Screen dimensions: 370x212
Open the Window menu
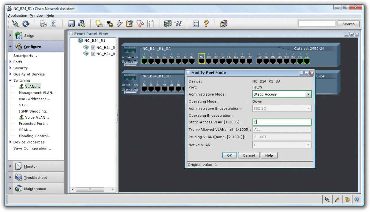point(37,16)
